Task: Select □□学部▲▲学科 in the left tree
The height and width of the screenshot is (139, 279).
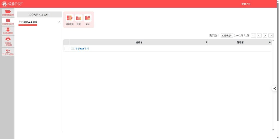Action: [x=28, y=22]
